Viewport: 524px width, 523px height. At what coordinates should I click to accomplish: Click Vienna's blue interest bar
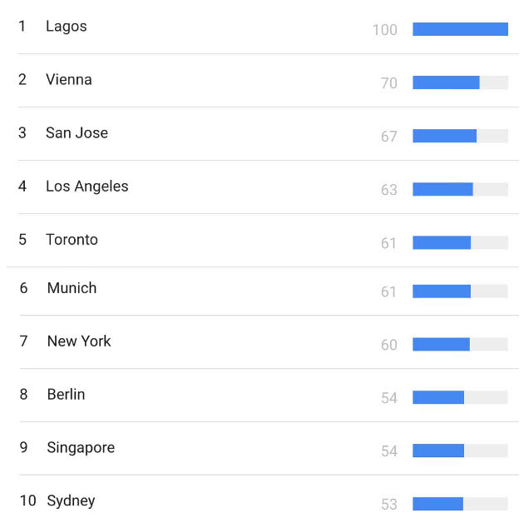click(446, 82)
